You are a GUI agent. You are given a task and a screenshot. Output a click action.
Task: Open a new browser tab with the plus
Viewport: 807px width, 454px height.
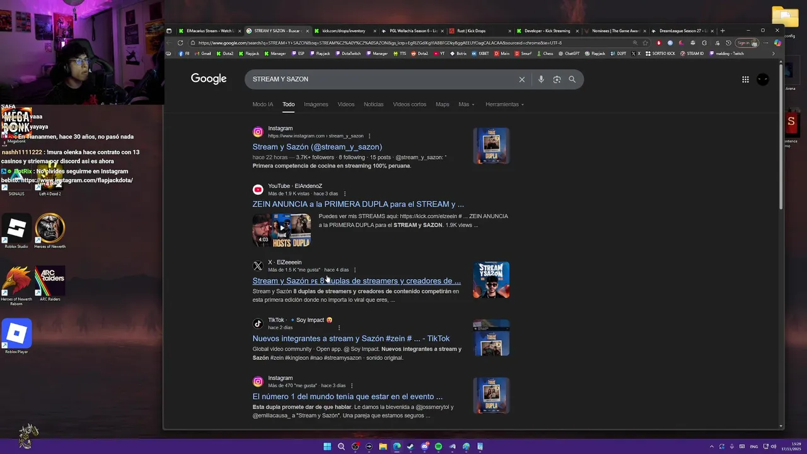coord(723,30)
